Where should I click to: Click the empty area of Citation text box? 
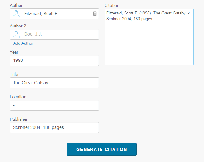(149, 44)
